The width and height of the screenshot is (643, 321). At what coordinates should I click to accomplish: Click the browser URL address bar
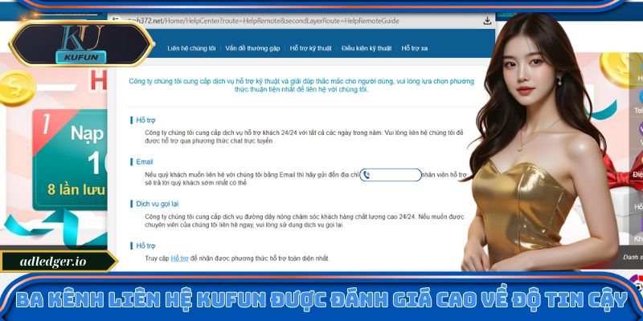[297, 20]
